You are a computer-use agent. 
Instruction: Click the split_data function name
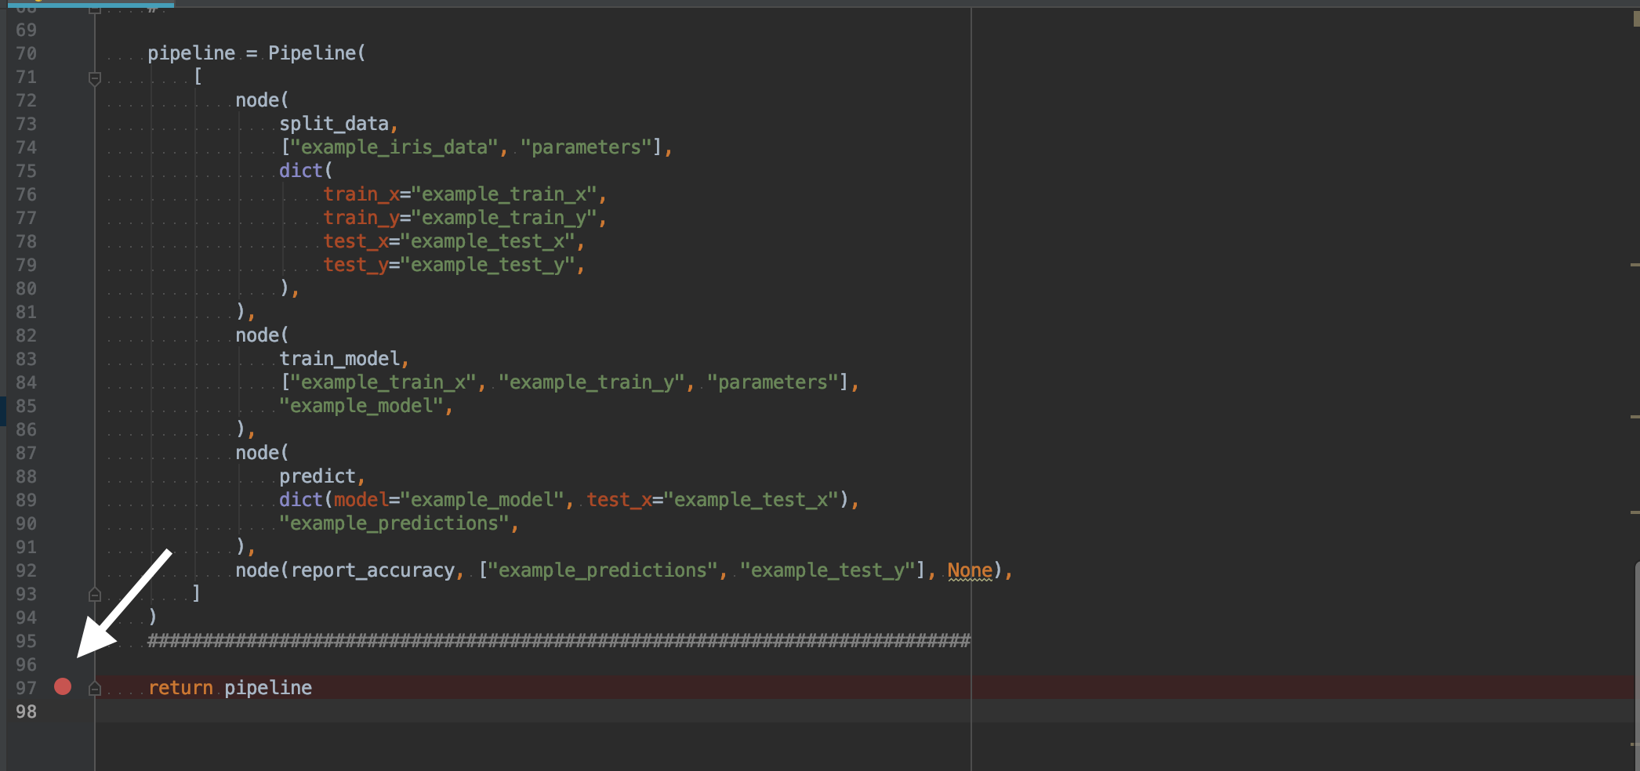coord(334,124)
